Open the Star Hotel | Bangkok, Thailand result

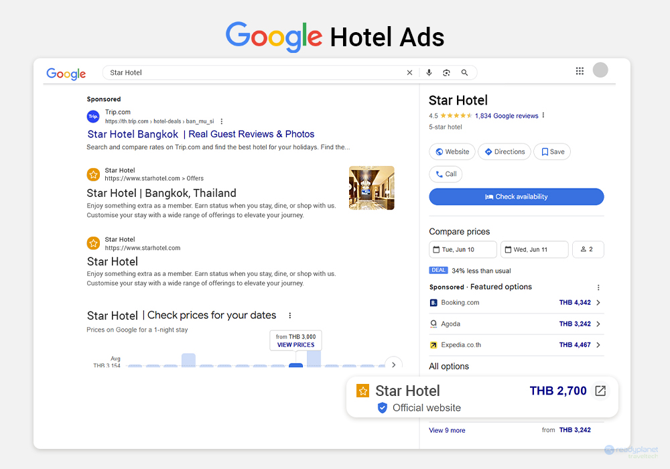(161, 193)
